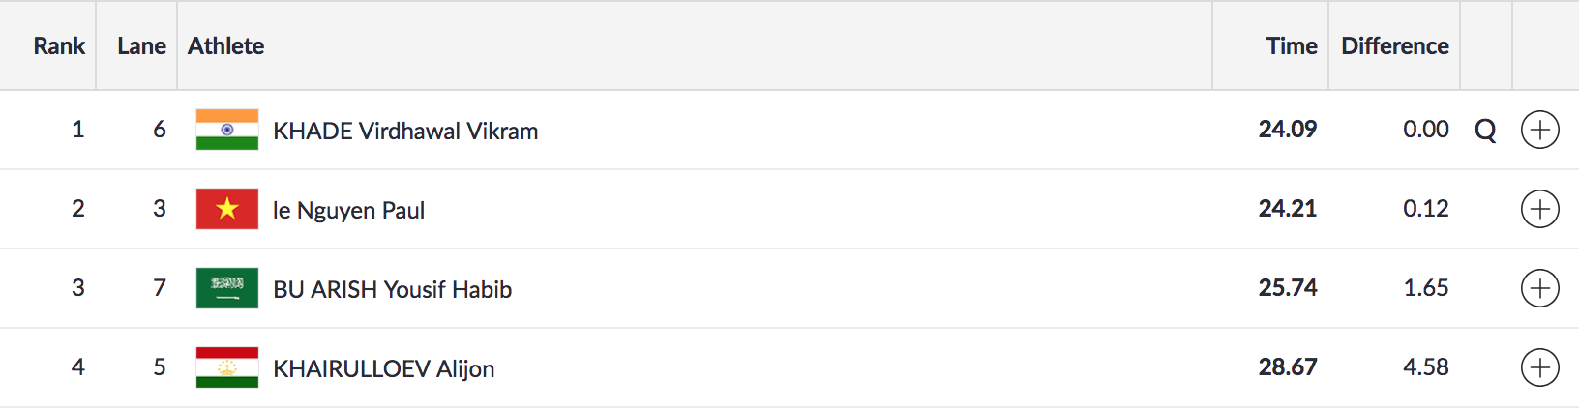1579x410 pixels.
Task: Open athlete KHAIRULLOEV Alijon
Action: coord(383,369)
